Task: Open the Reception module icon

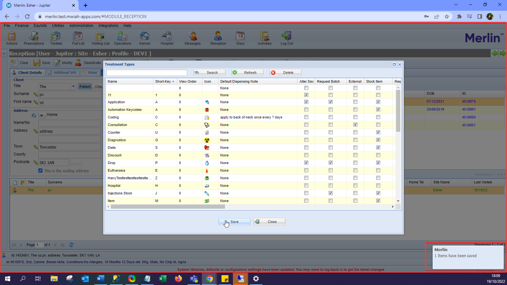Action: [218, 38]
